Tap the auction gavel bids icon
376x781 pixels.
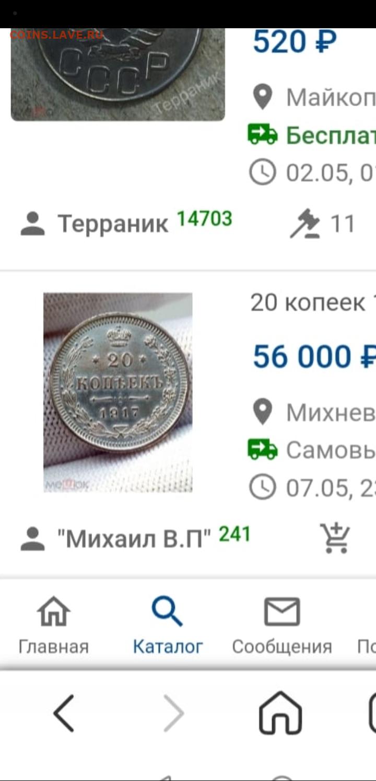(x=305, y=224)
